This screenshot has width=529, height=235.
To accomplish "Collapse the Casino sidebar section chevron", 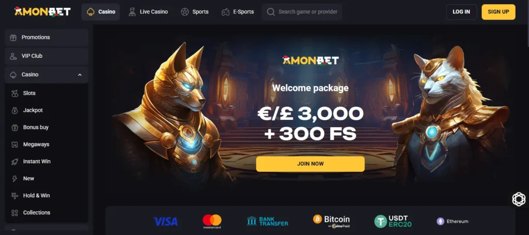I will point(80,75).
